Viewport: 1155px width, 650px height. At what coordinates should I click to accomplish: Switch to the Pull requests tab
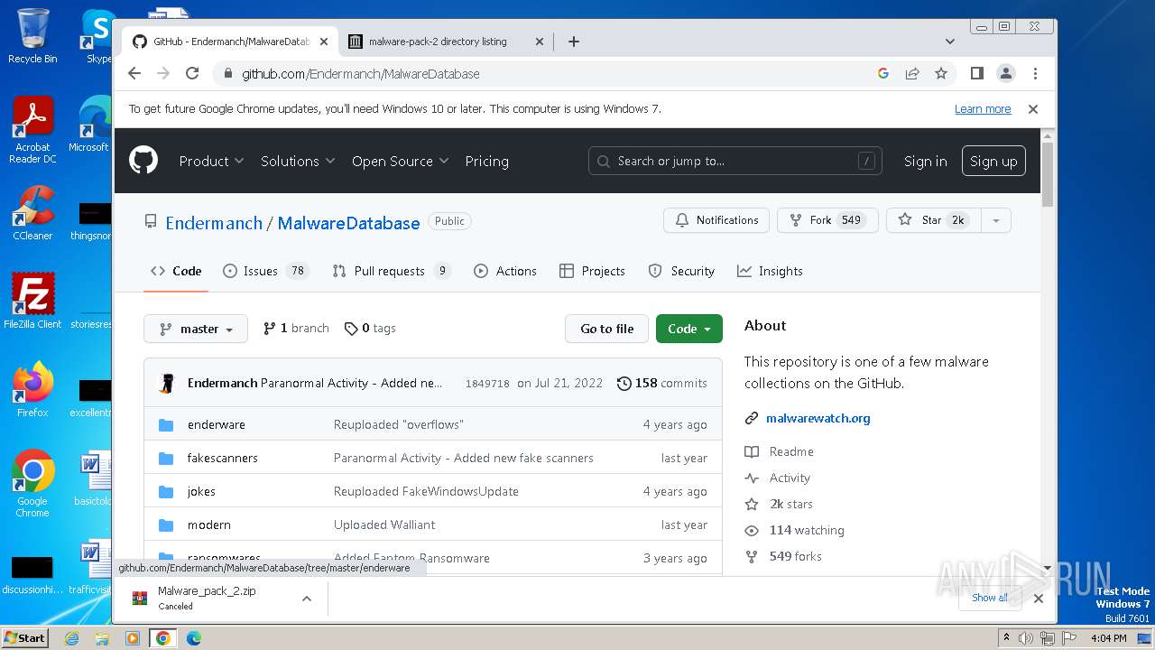coord(392,271)
